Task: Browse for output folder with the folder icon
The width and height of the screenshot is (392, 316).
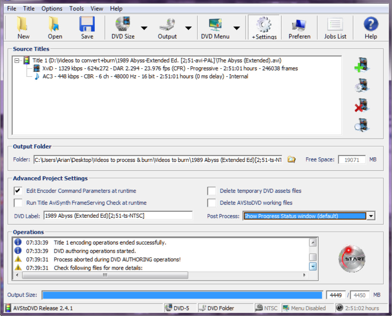Action: coord(291,159)
